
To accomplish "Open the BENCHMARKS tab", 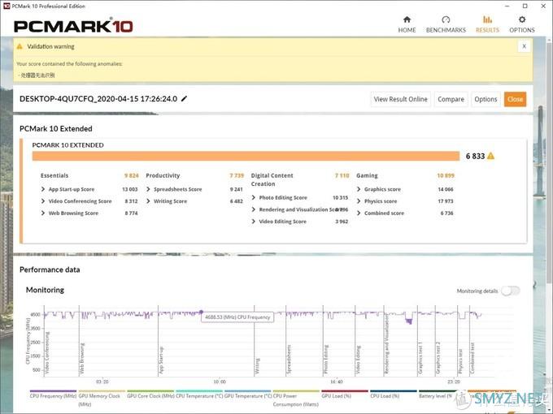I will click(x=446, y=24).
